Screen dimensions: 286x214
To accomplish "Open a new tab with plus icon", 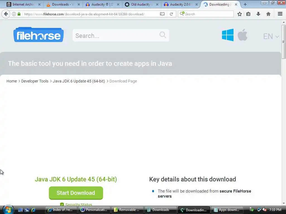I will click(x=245, y=4).
